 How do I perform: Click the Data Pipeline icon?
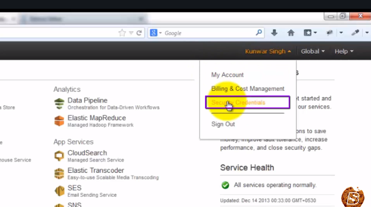[x=59, y=104]
